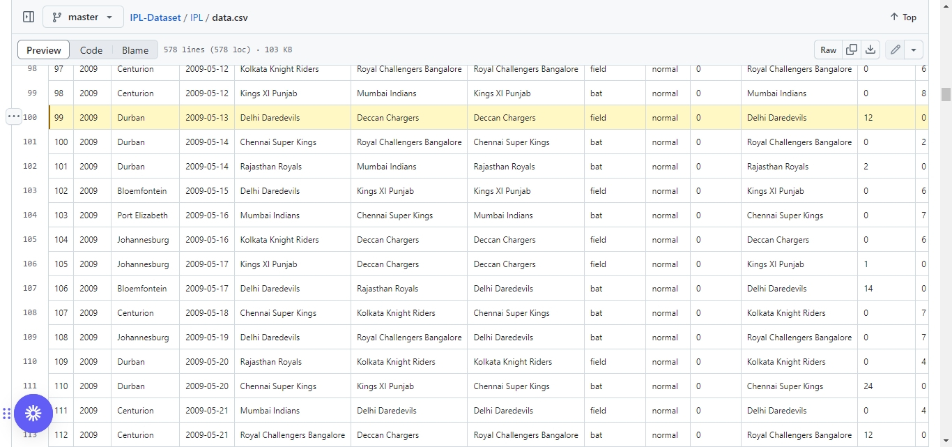Jump to Top of the file
952x447 pixels.
903,17
